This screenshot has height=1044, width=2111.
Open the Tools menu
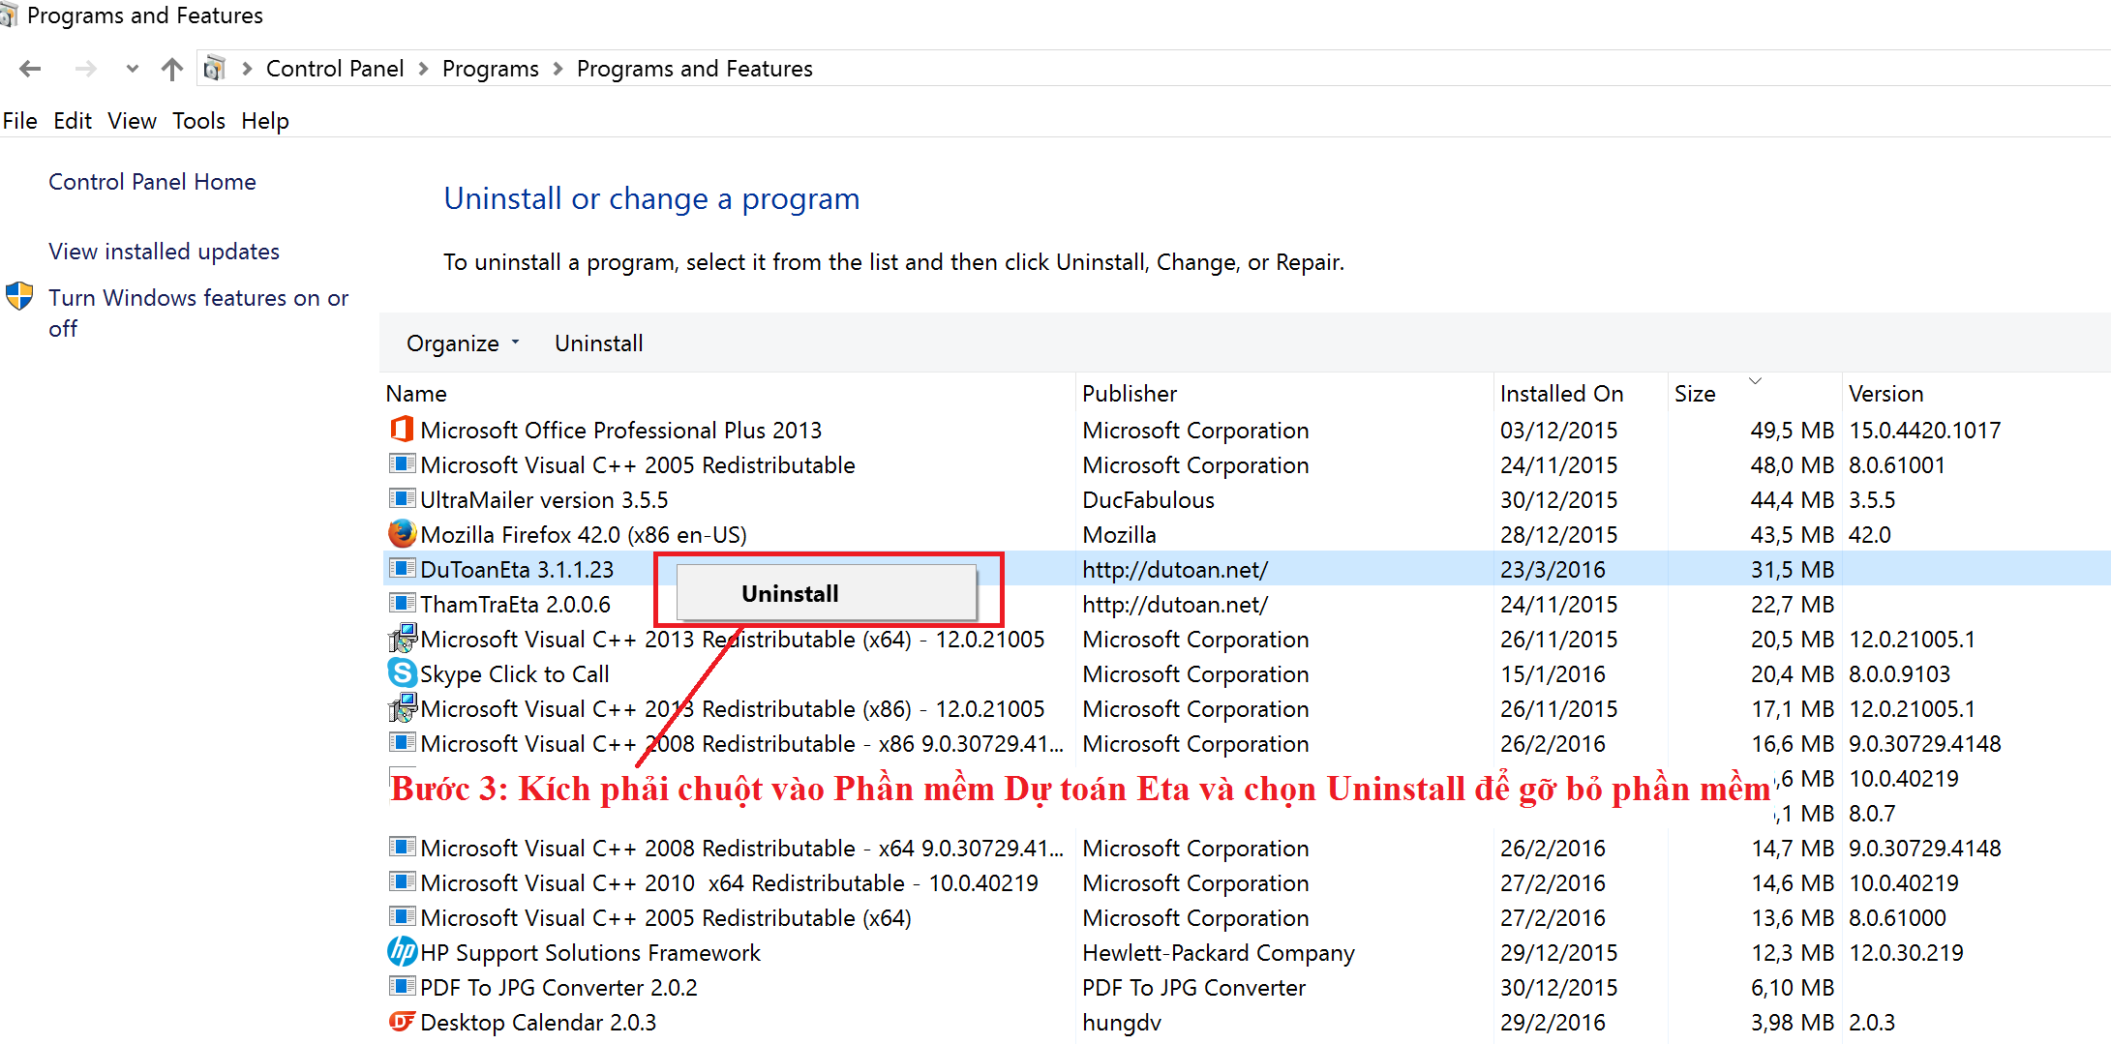(198, 121)
